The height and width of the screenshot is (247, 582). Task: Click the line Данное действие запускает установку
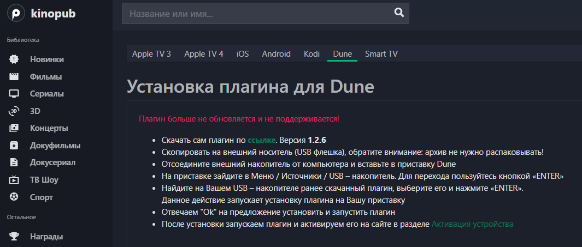283,200
